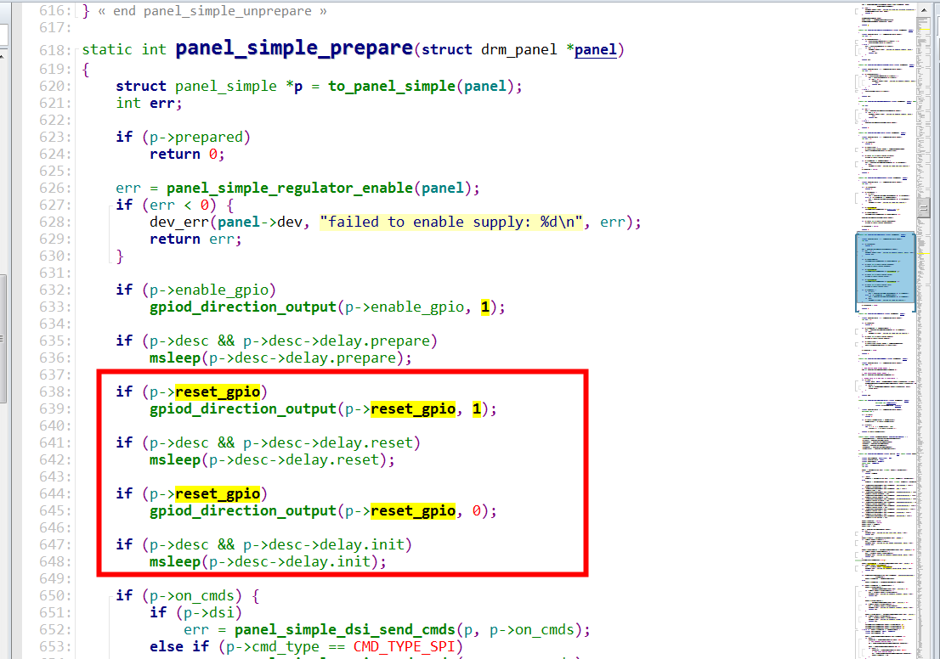
Task: Click p->prepared condition on line 623
Action: [x=196, y=138]
